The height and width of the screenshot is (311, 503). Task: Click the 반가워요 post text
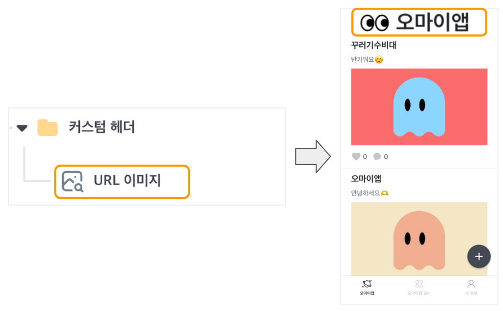tap(362, 59)
